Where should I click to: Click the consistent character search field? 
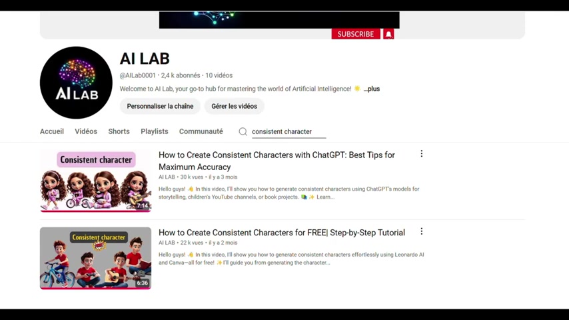point(289,132)
